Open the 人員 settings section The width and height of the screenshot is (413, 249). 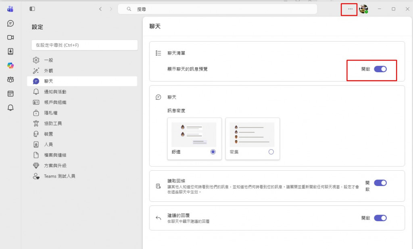82,144
